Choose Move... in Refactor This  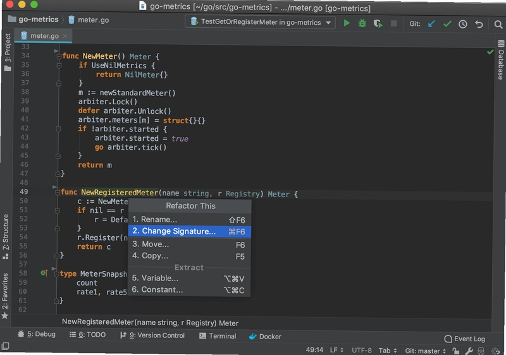pyautogui.click(x=189, y=244)
